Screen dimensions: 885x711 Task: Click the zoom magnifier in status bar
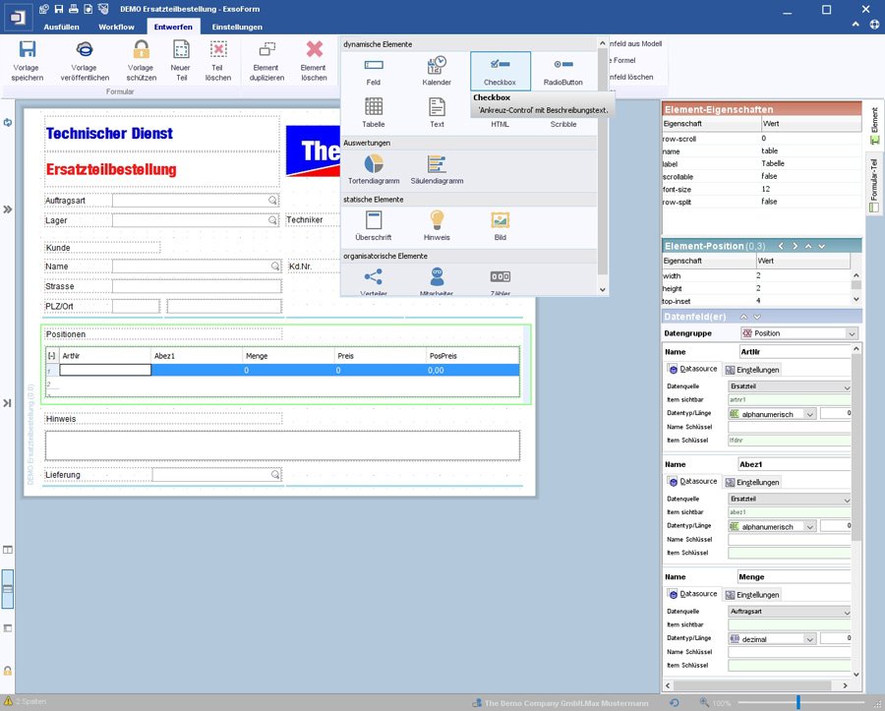pos(704,702)
